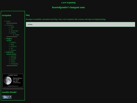The image size is (137, 103).
Task: Click the 'heartofgondor's hangout zone' title
Action: [68, 7]
